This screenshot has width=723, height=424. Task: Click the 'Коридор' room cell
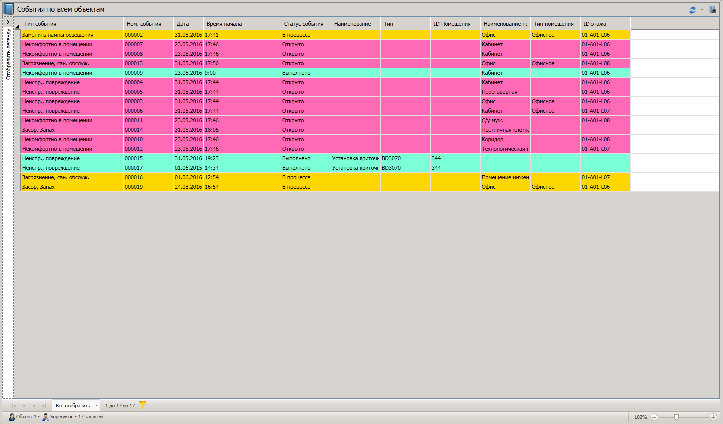(505, 139)
